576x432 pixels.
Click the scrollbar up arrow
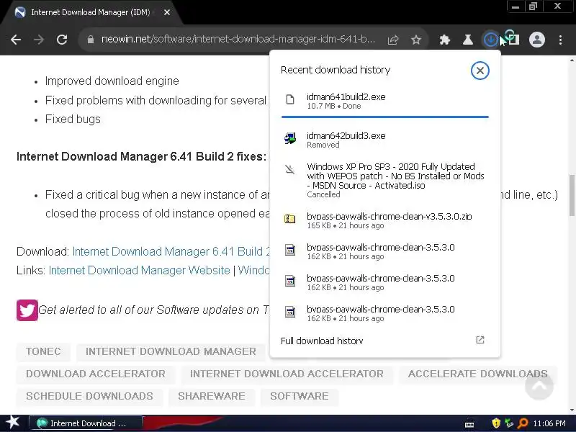click(572, 60)
